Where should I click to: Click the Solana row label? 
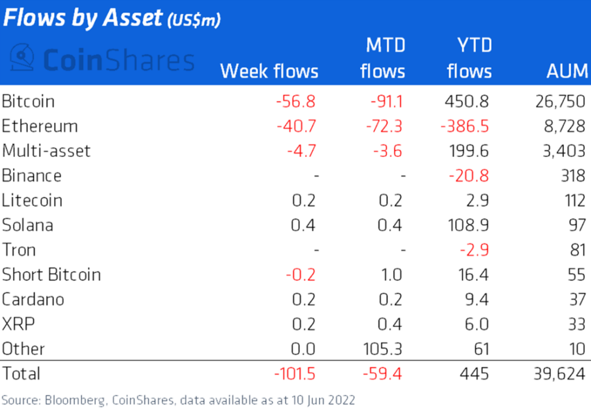click(x=28, y=225)
